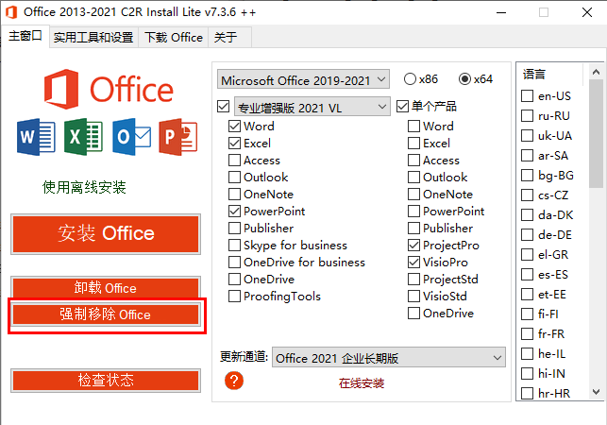Expand the 专业增强版 2021 VL edition dropdown
This screenshot has width=607, height=425.
point(312,107)
